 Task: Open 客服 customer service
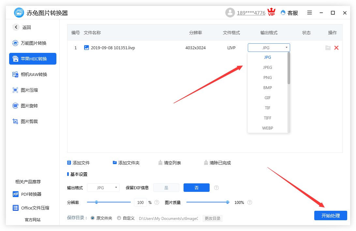289,13
